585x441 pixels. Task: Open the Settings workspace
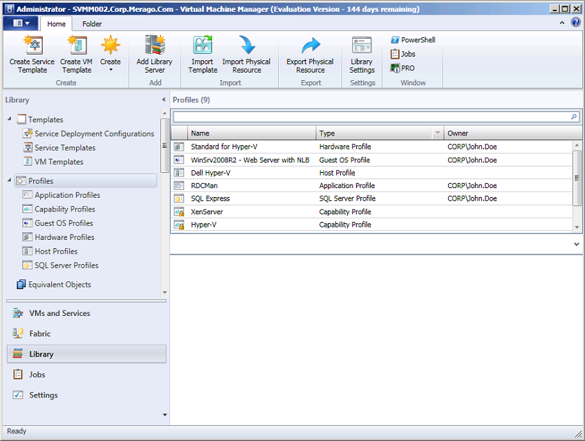click(x=86, y=395)
